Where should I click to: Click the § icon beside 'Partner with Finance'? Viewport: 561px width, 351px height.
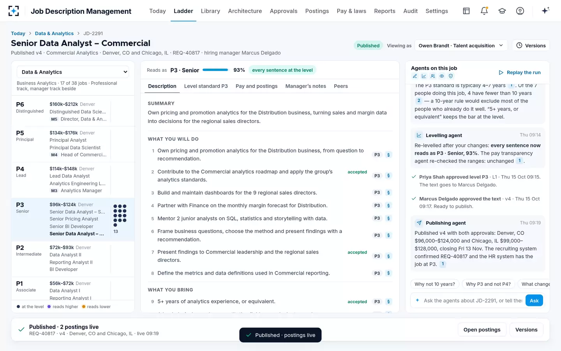click(388, 206)
